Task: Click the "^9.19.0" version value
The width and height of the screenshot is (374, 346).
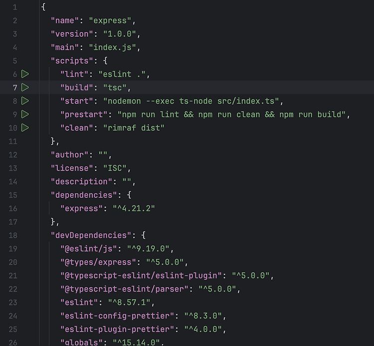Action: point(148,249)
